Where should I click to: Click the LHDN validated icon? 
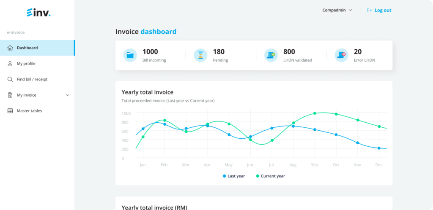271,55
